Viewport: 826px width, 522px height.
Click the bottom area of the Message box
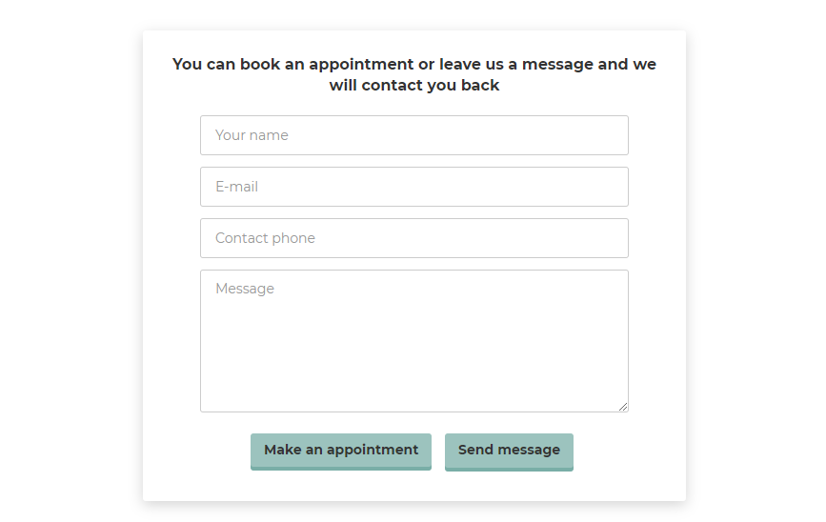tap(414, 397)
